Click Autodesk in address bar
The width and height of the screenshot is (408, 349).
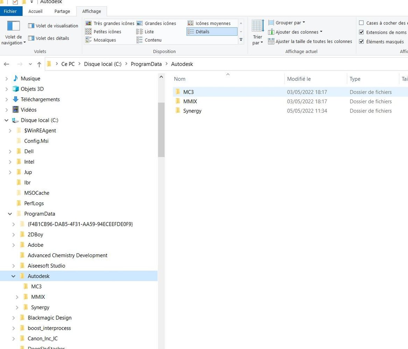(182, 64)
